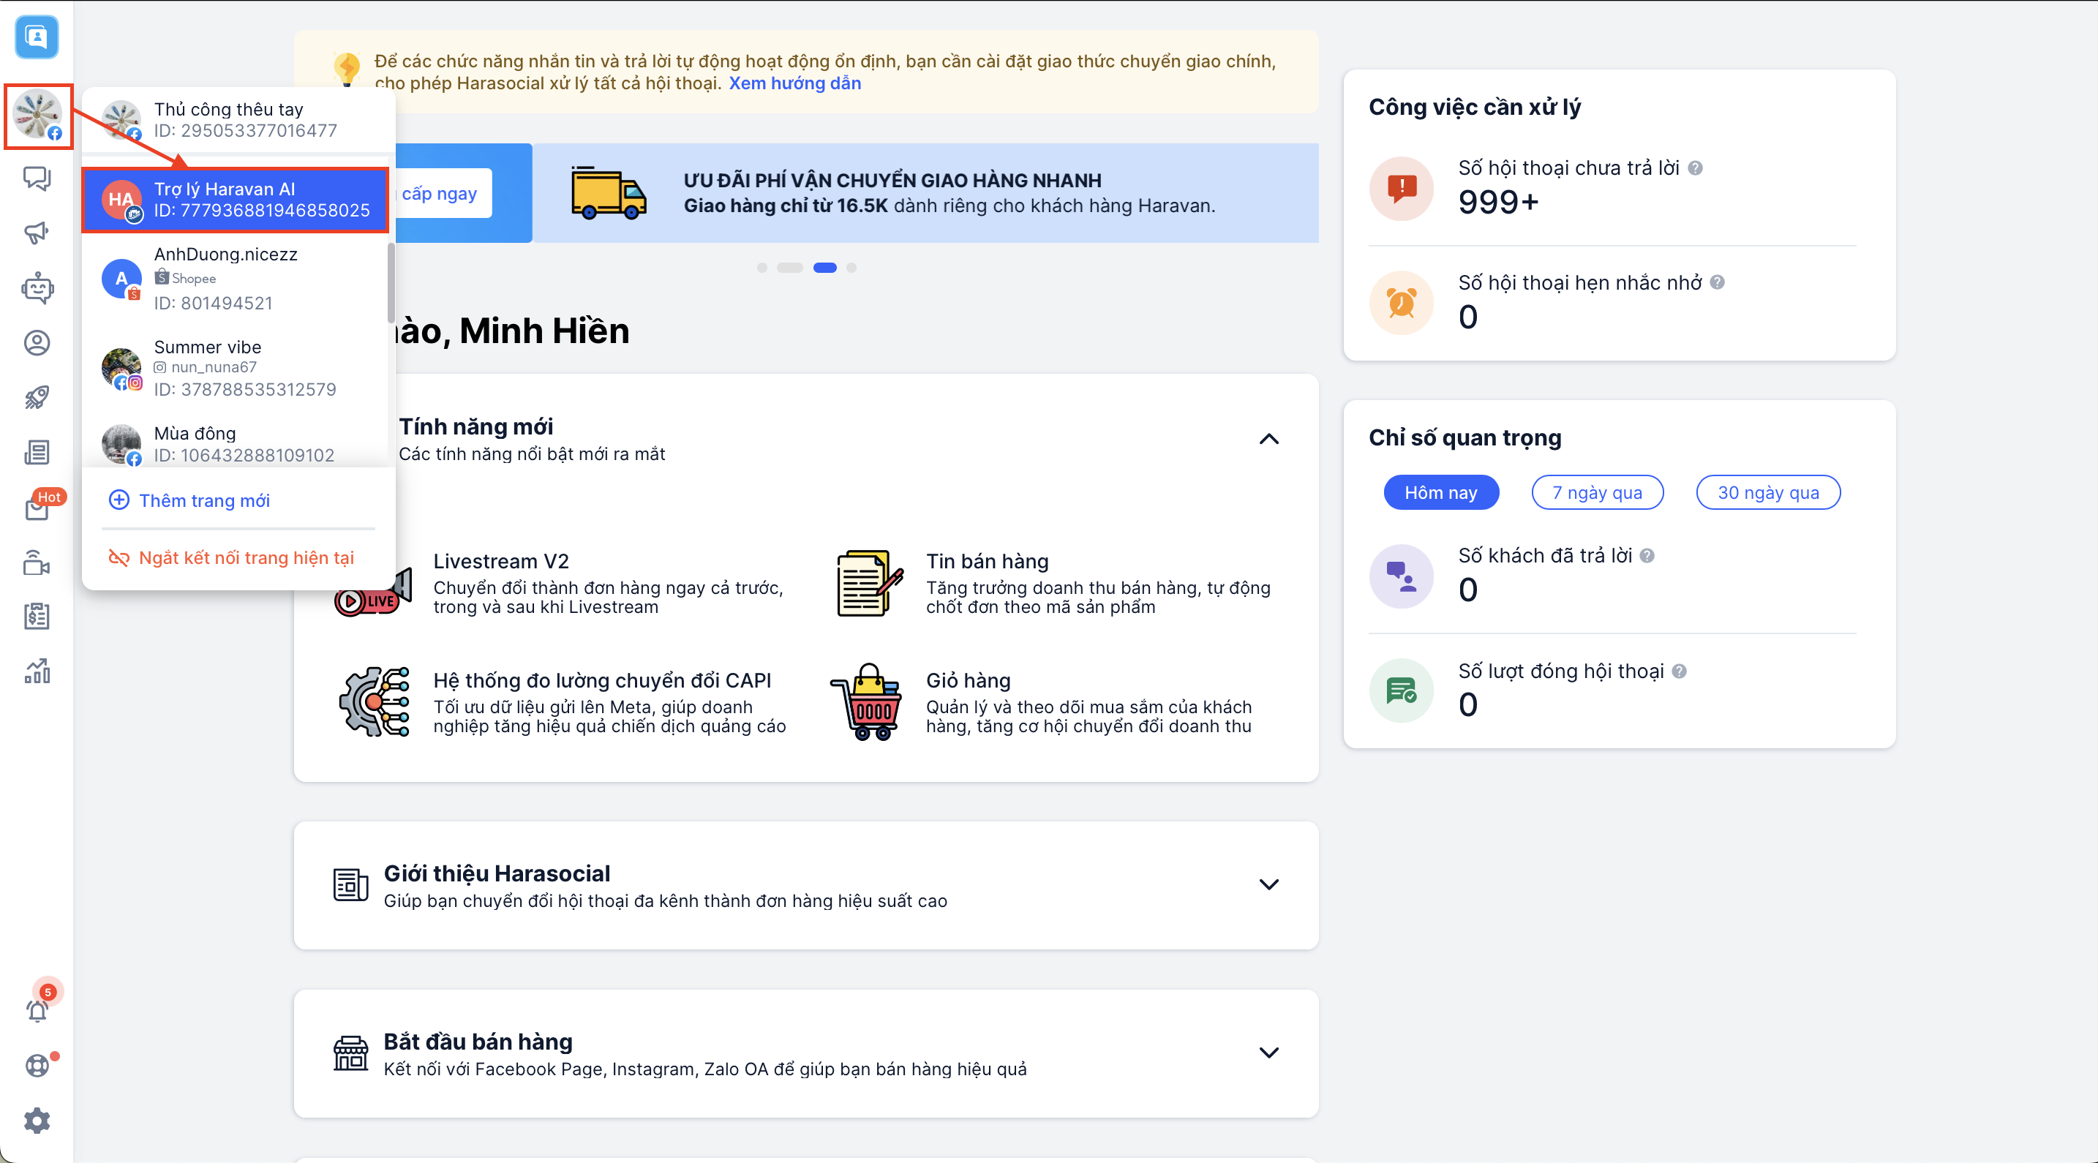2098x1163 pixels.
Task: Collapse the Tính năng mới section
Action: (1268, 440)
